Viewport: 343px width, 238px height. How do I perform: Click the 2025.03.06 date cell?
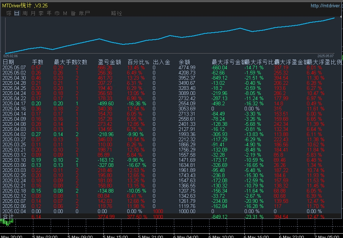[x=14, y=165]
